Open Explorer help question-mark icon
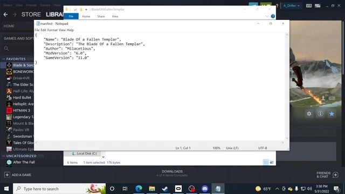 click(x=273, y=16)
